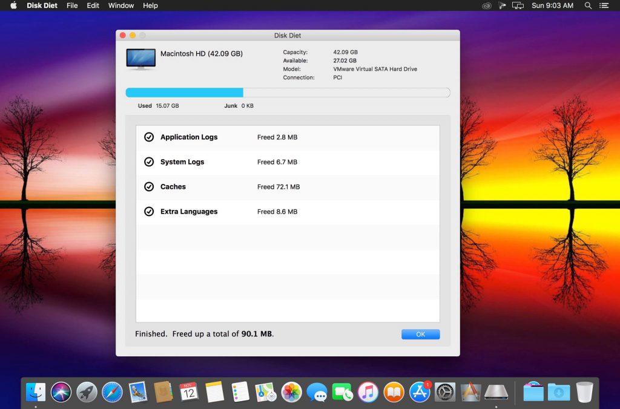Toggle the Extra Languages checkmark

149,212
